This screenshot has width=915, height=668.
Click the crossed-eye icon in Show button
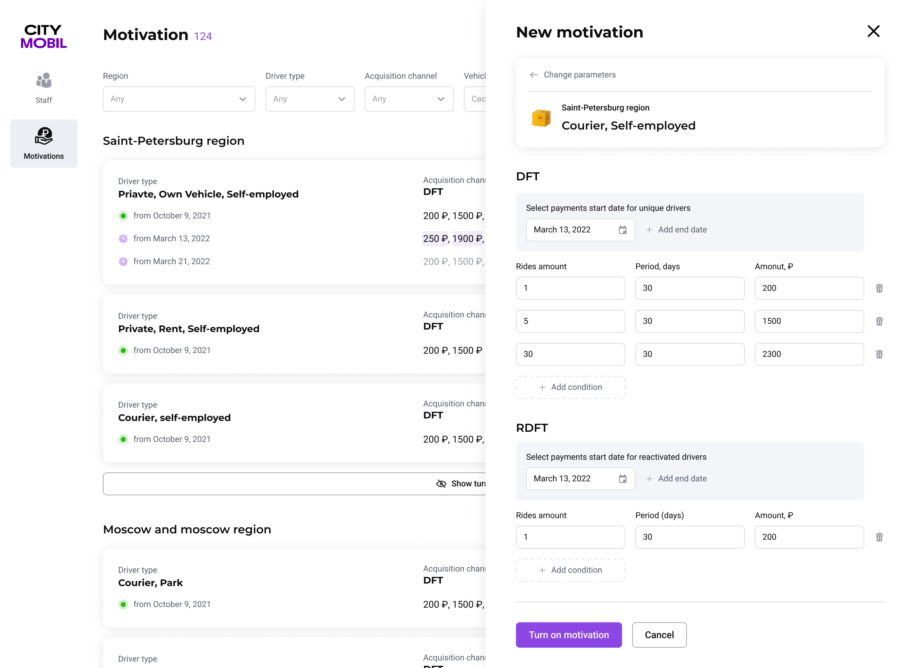441,484
